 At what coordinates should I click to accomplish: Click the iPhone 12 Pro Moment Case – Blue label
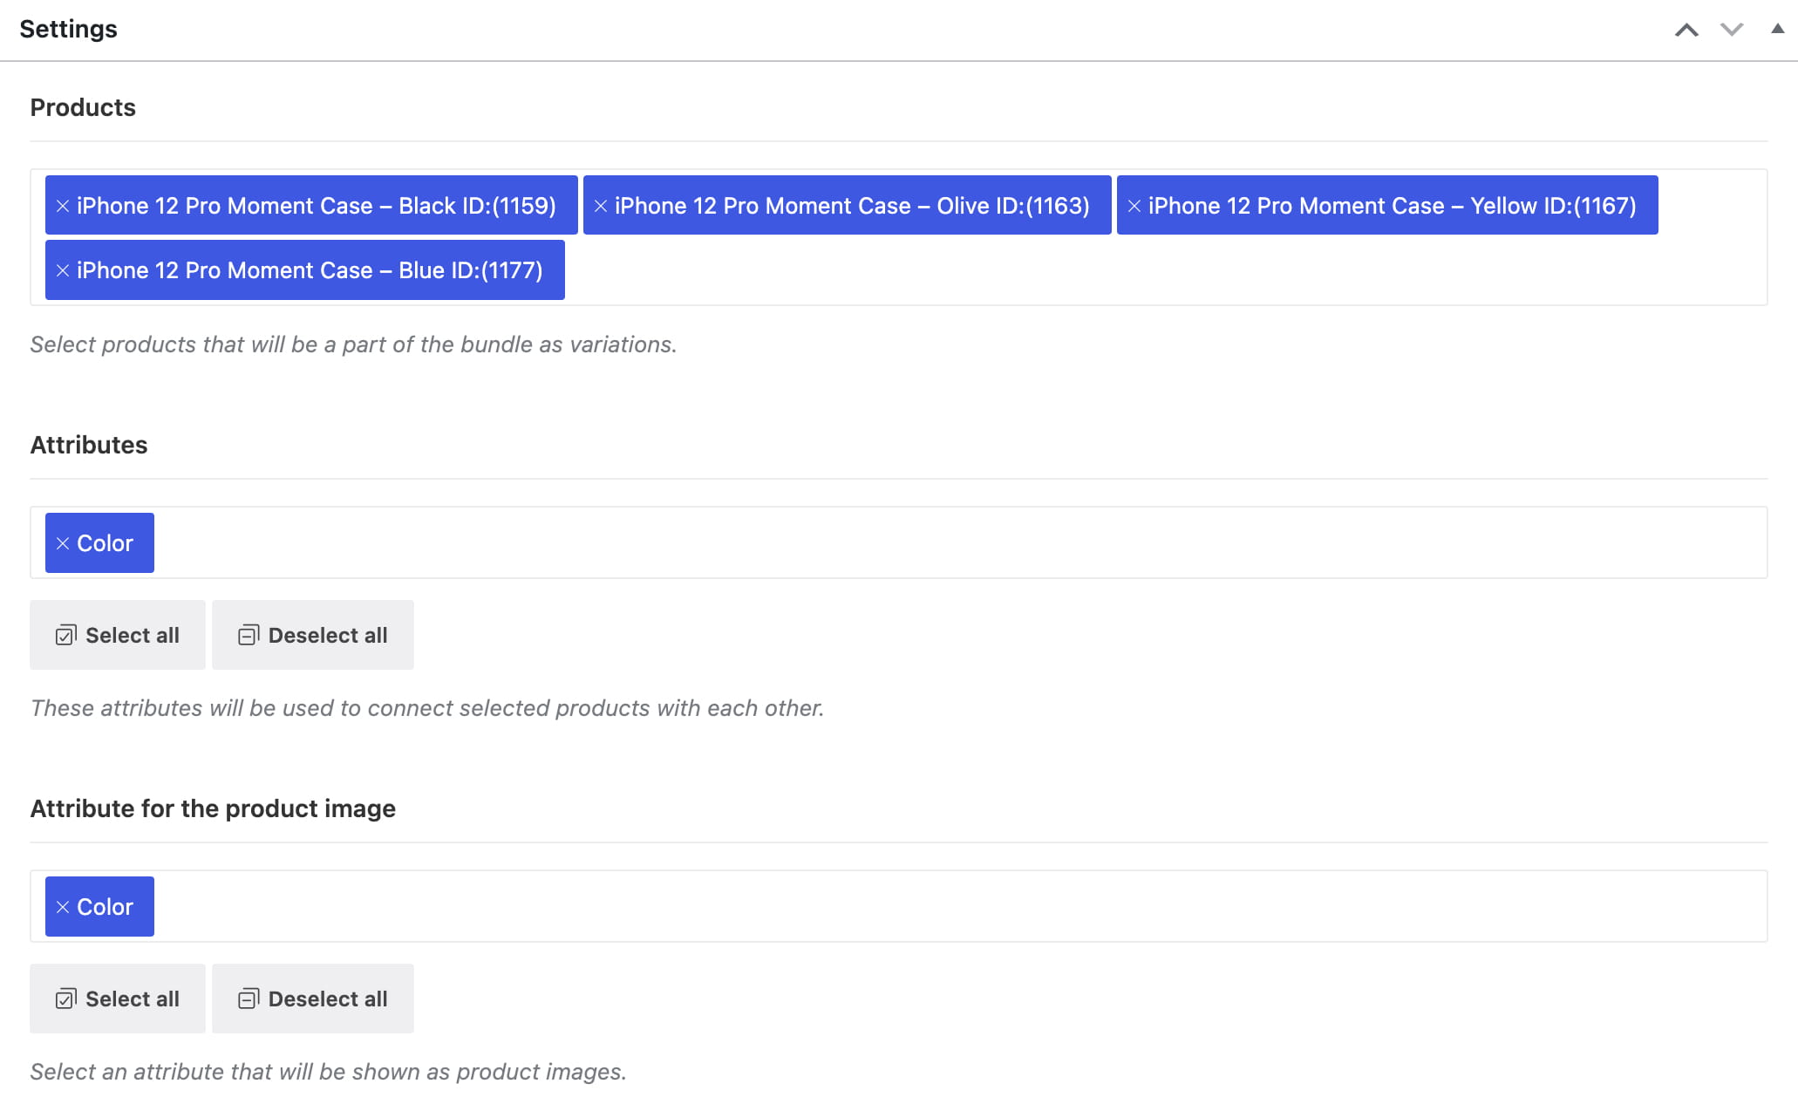(310, 270)
